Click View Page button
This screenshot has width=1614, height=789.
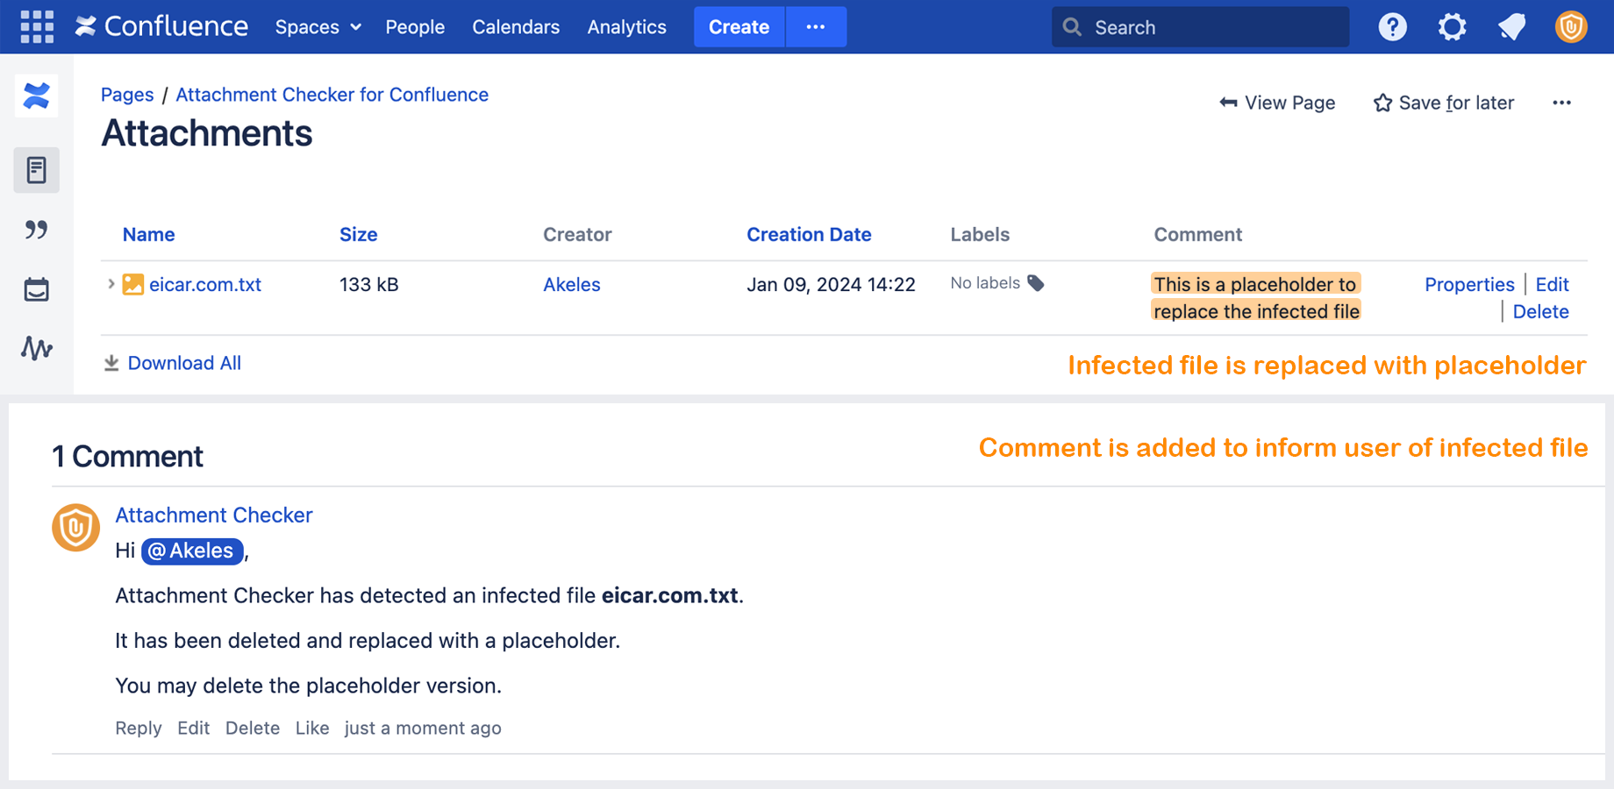click(x=1277, y=103)
